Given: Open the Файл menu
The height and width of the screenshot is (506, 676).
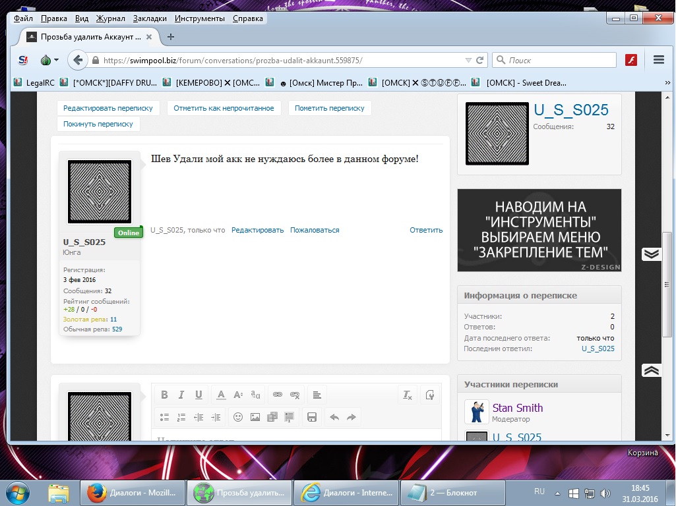Looking at the screenshot, I should point(23,18).
